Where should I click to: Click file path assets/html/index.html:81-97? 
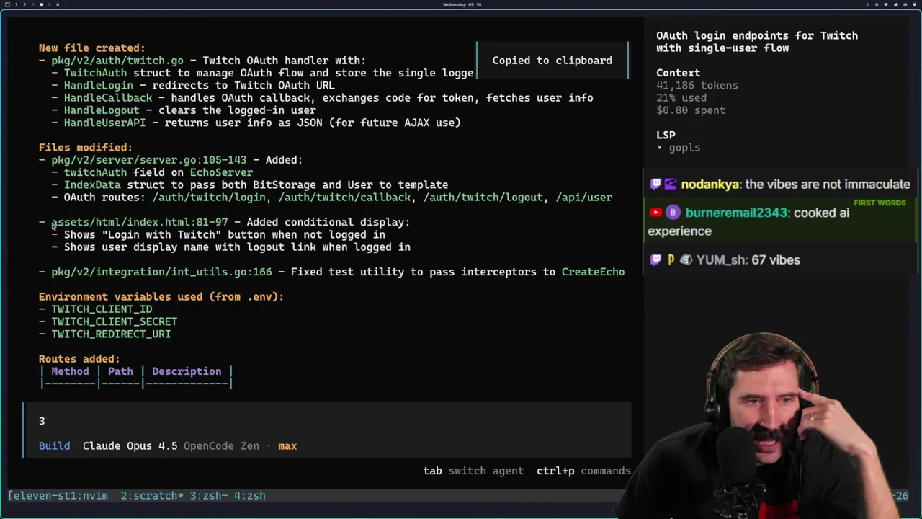point(140,222)
